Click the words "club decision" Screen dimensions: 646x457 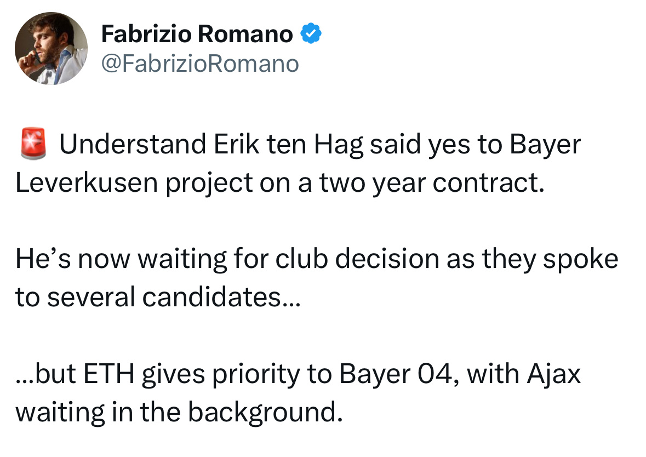pyautogui.click(x=357, y=260)
